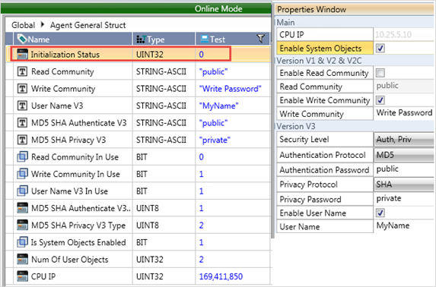Click the User Name V3 In Use bit icon
Viewport: 436px width, 287px height.
22,191
